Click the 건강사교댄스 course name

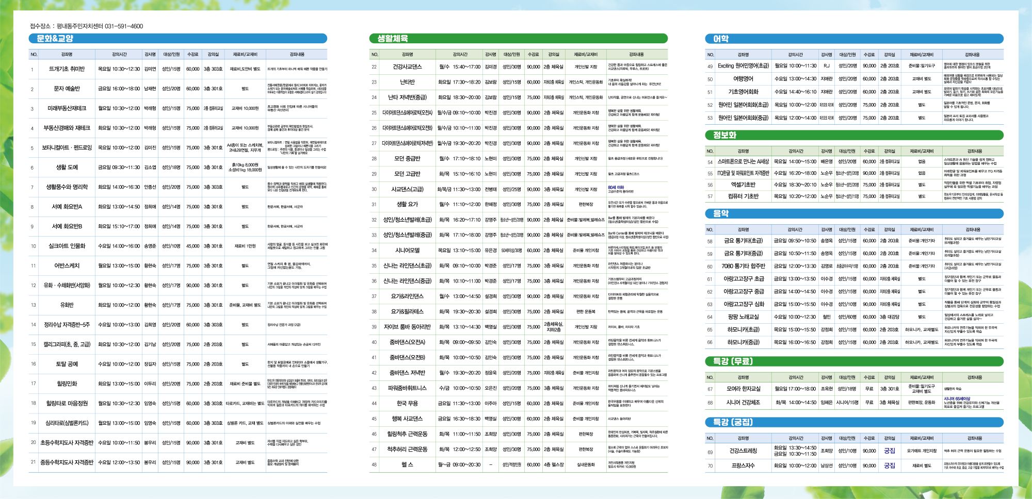click(407, 67)
